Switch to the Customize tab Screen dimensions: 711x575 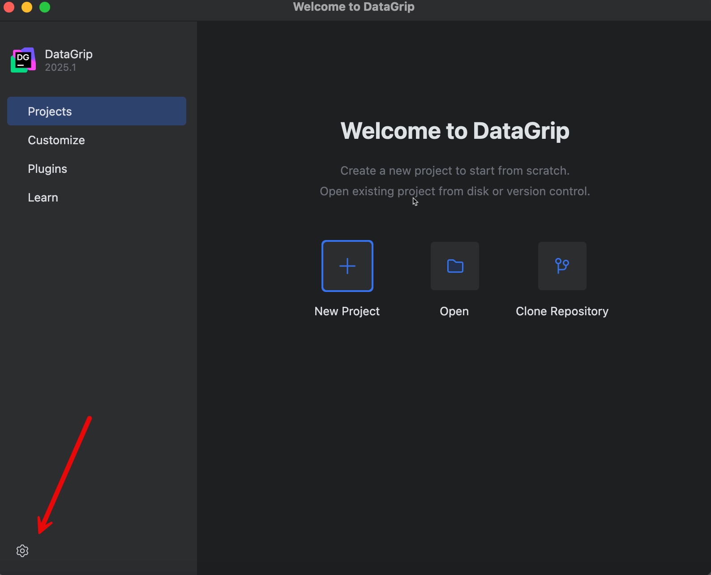56,140
